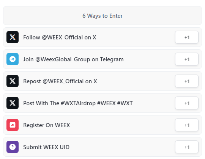The image size is (205, 159).
Task: Click +1 button for Repost on X
Action: (x=187, y=81)
